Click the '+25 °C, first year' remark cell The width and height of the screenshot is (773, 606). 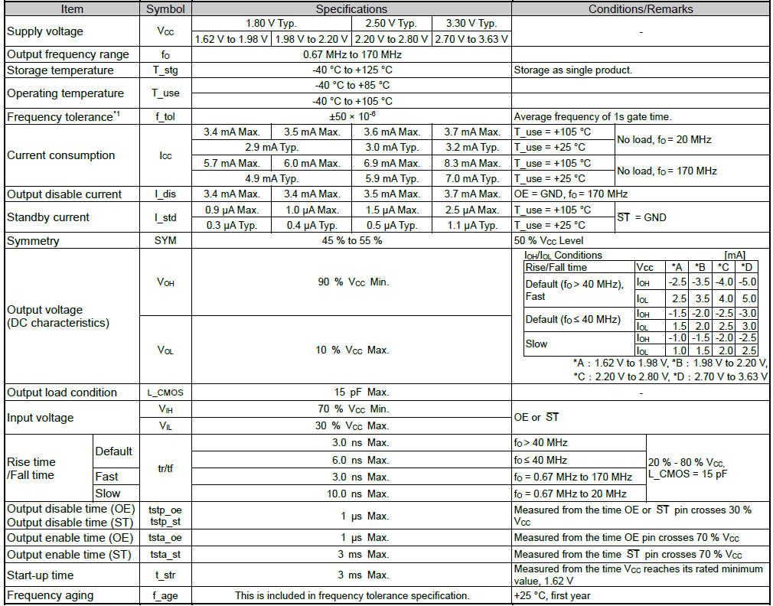point(552,595)
